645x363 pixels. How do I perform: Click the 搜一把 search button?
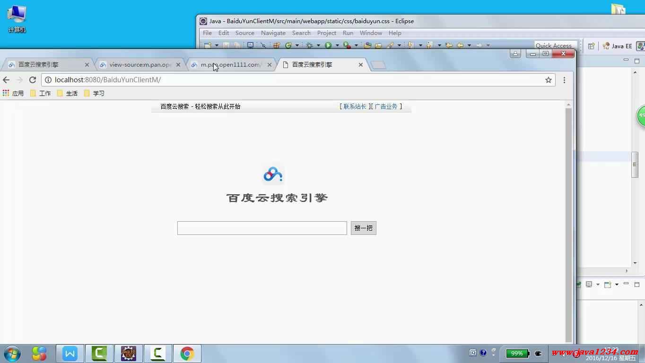(364, 228)
